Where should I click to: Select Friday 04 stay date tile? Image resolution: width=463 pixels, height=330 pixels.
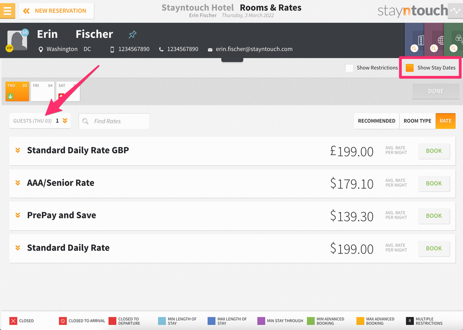click(42, 91)
